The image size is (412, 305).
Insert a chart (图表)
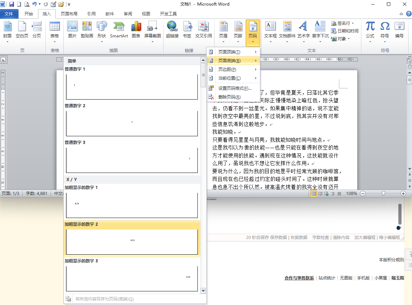click(x=136, y=30)
